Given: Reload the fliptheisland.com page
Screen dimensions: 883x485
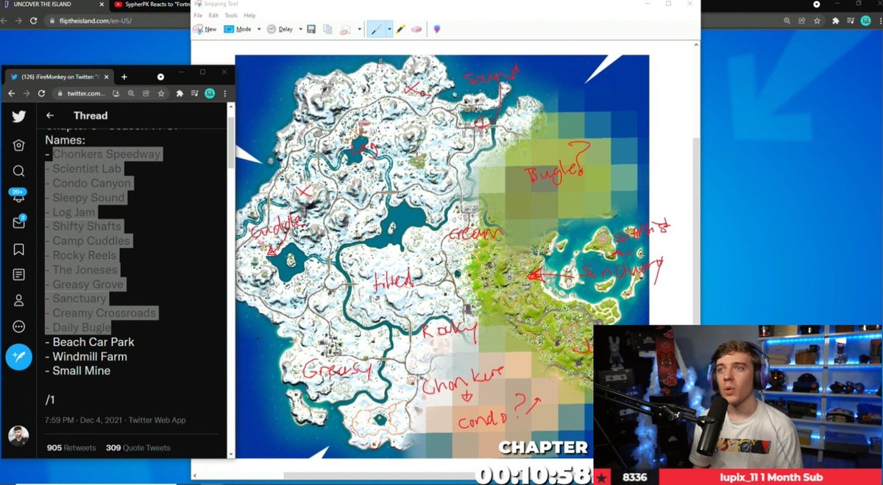Looking at the screenshot, I should click(x=34, y=21).
